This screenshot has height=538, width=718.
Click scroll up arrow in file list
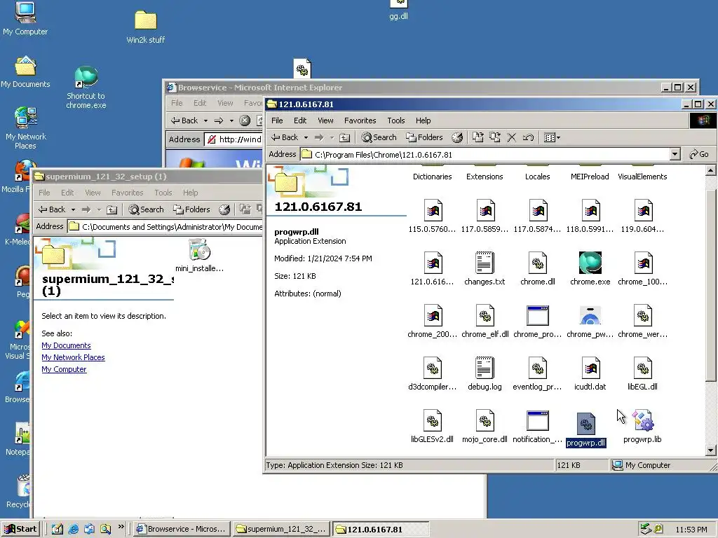[x=711, y=171]
